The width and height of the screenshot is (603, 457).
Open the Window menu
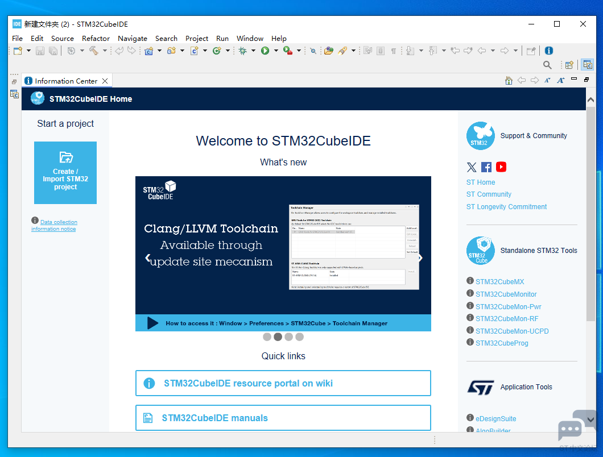[x=250, y=38]
